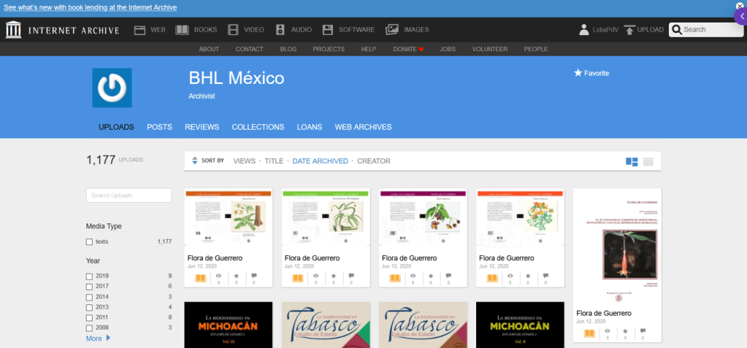Screen dimensions: 747x348
Task: Click the LidiaPdV user avatar icon
Action: tap(584, 29)
